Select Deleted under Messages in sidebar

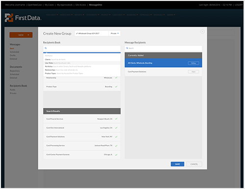tap(13, 59)
